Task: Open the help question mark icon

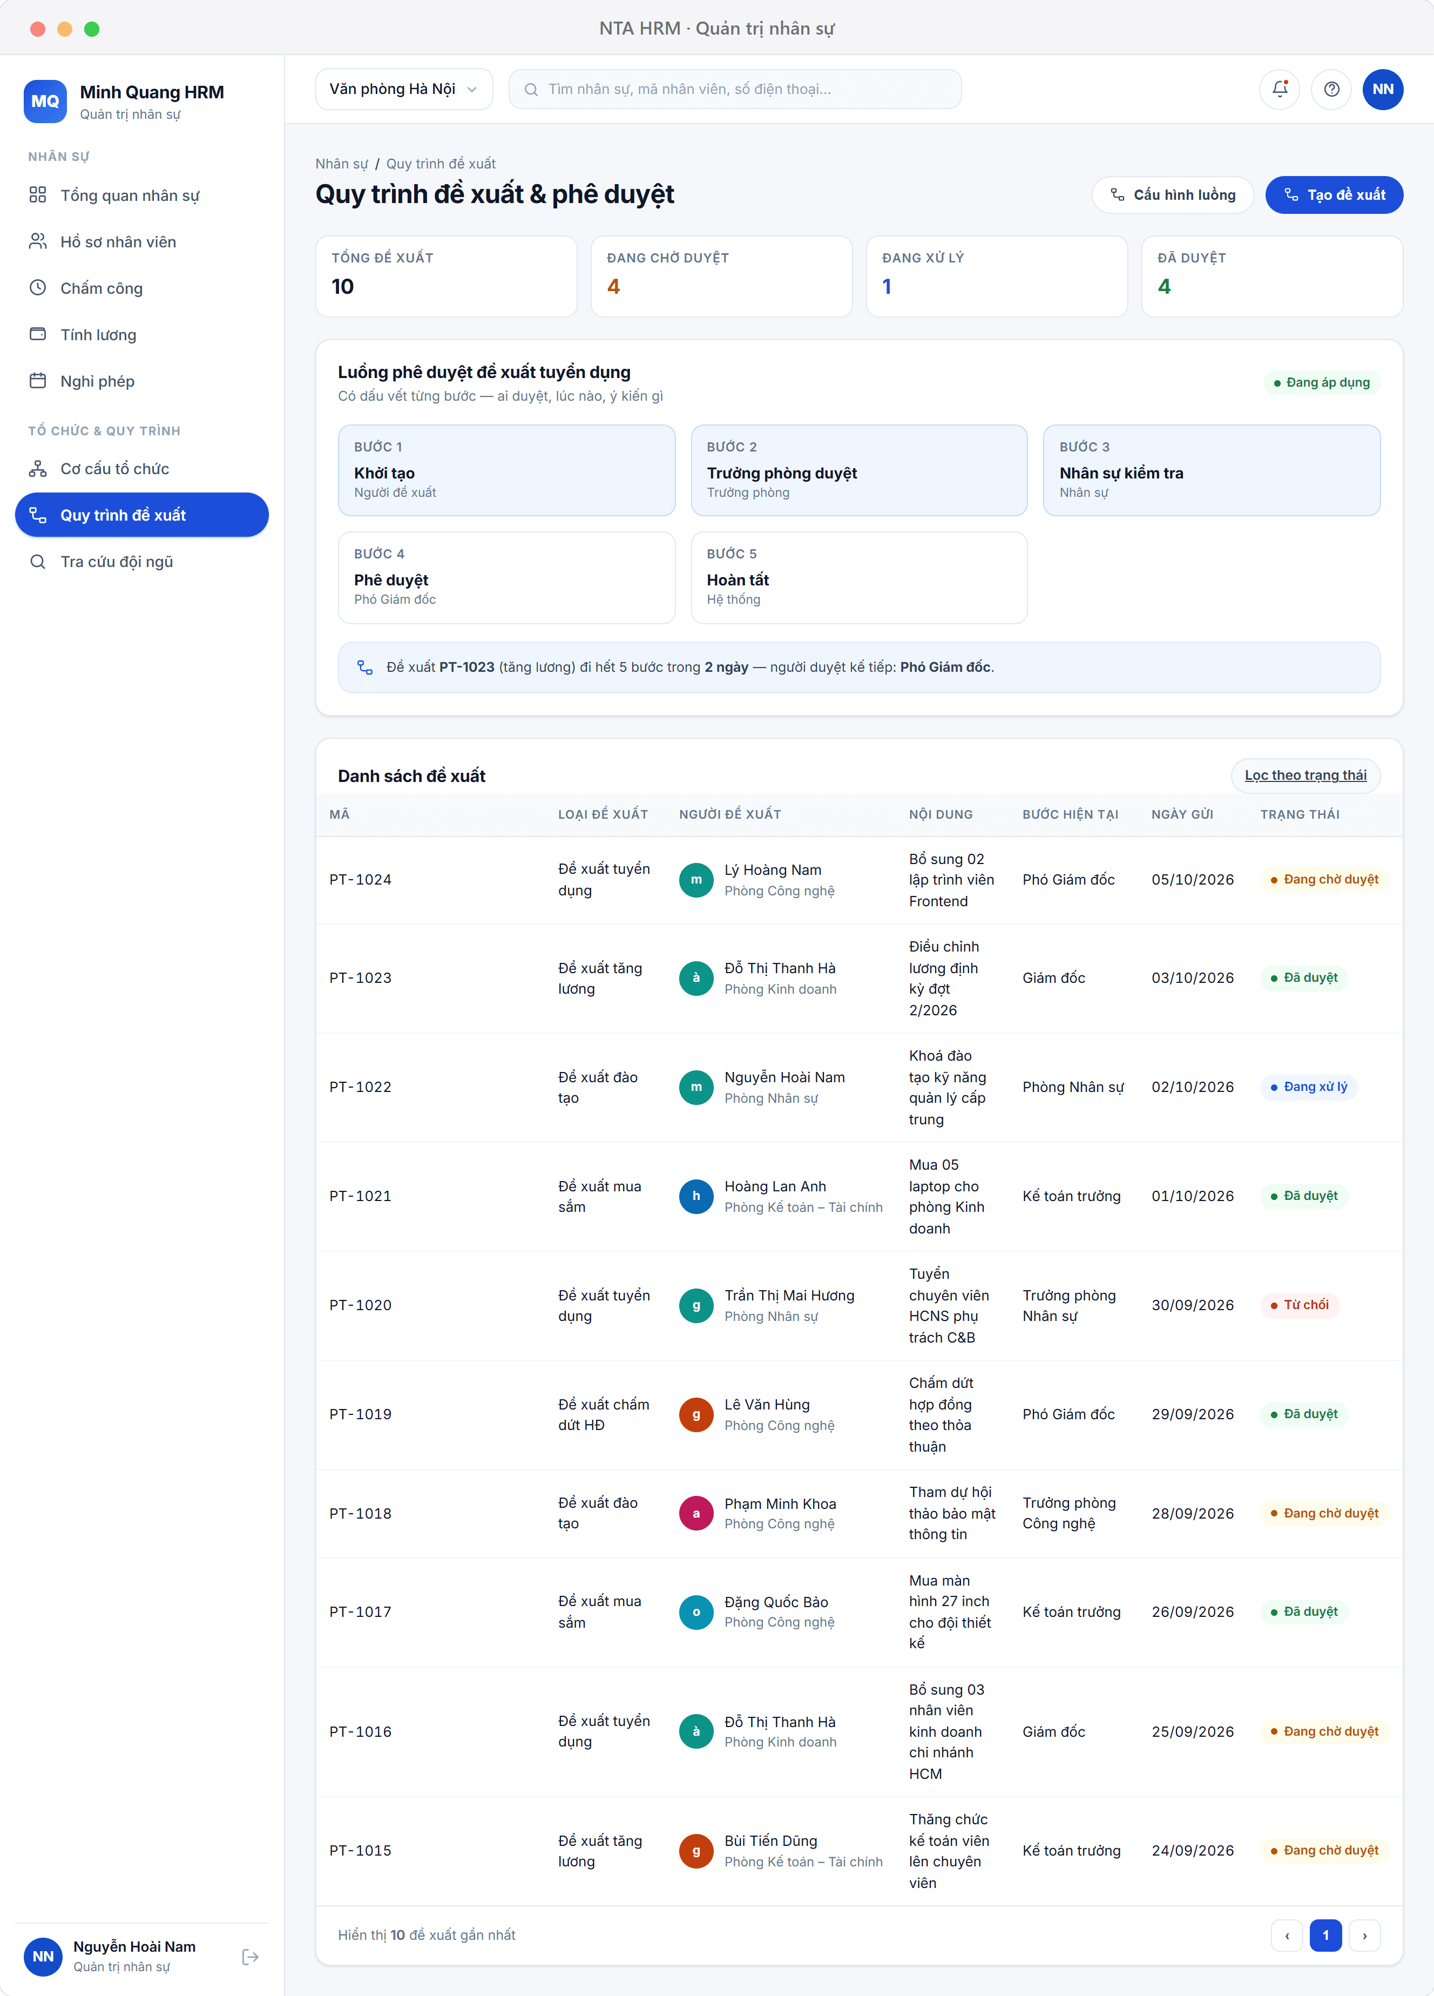Action: coord(1331,89)
